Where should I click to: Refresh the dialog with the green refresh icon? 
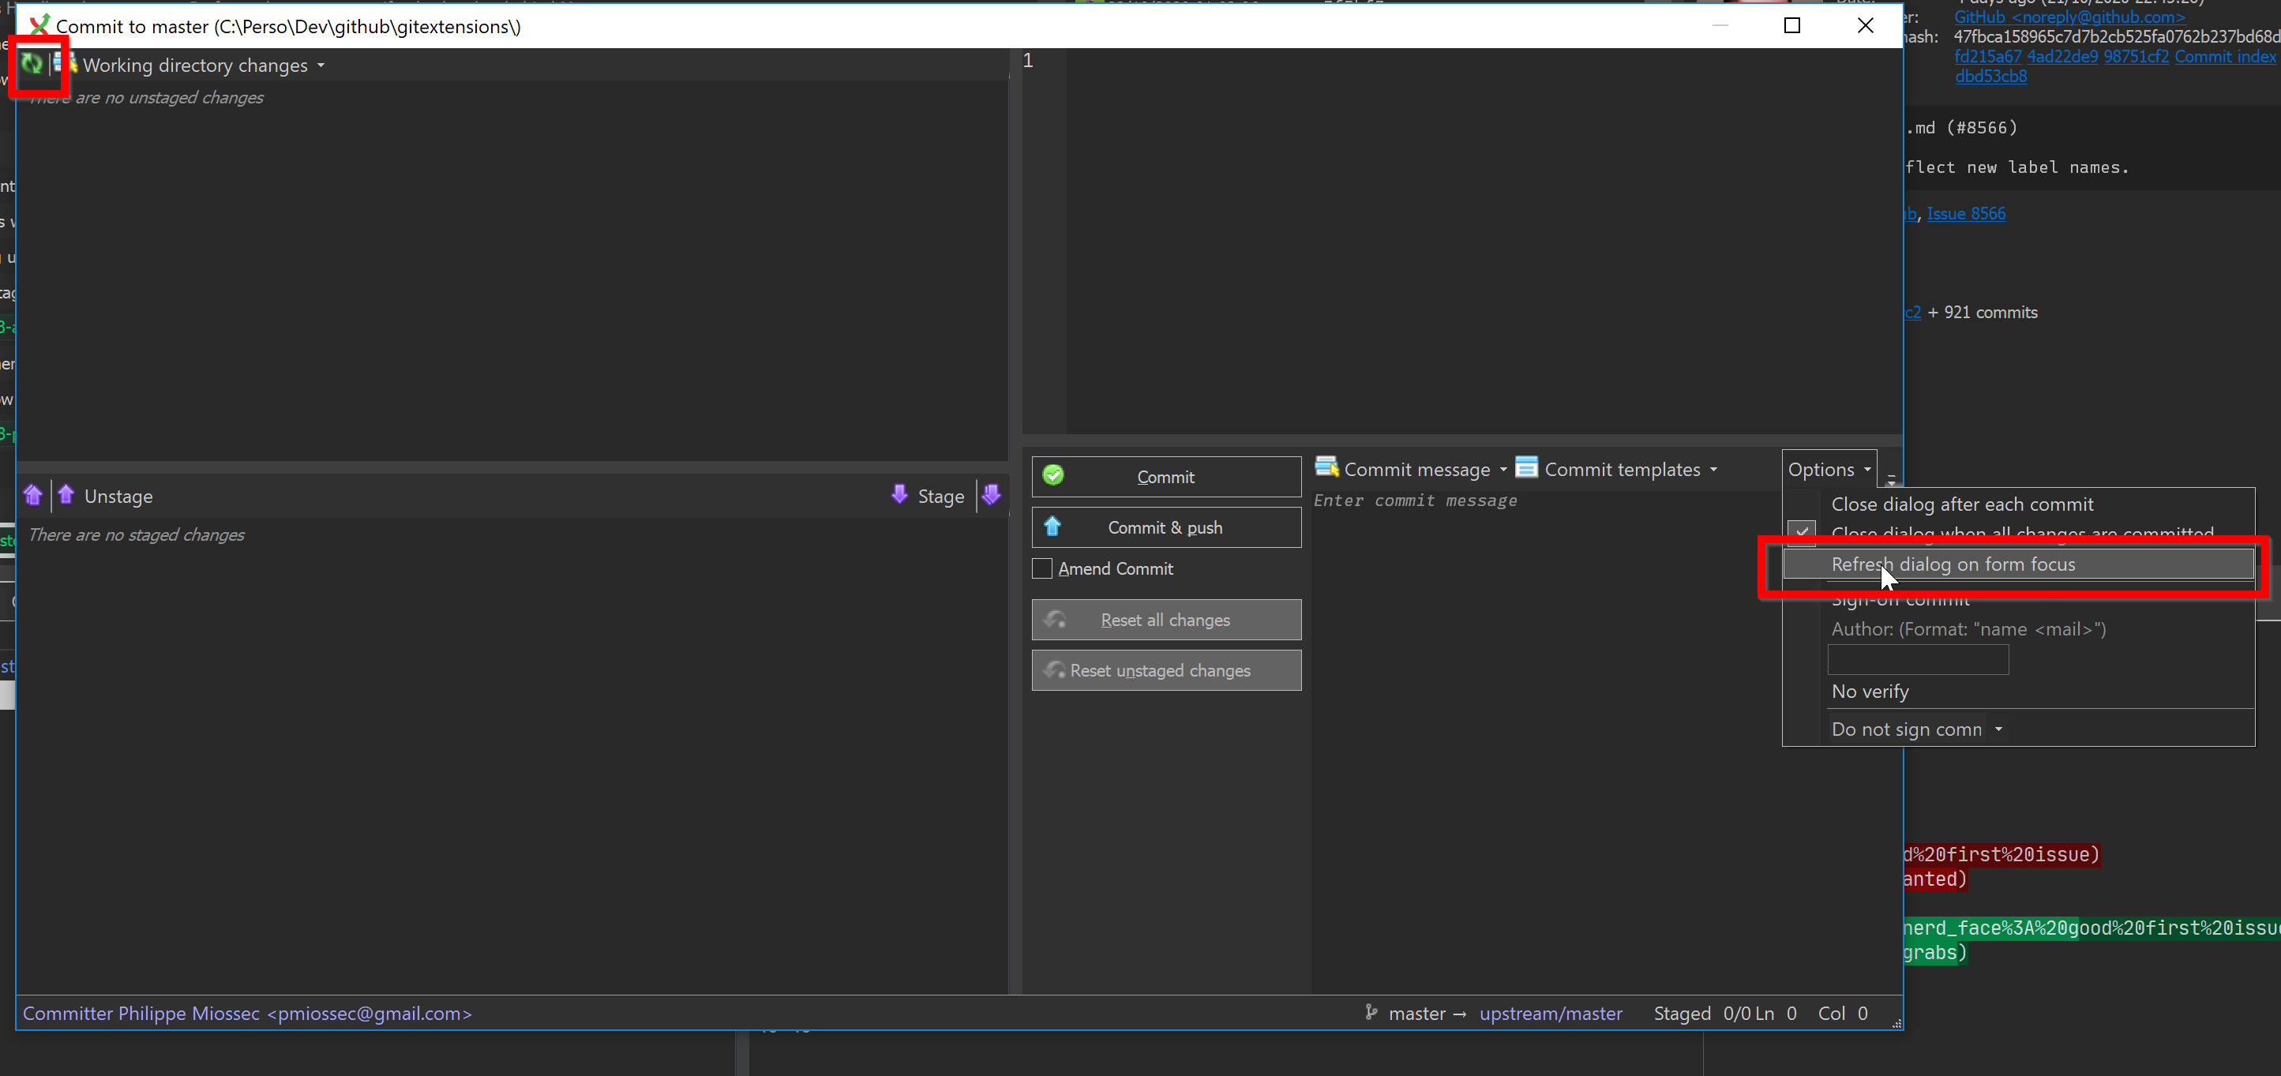tap(31, 64)
